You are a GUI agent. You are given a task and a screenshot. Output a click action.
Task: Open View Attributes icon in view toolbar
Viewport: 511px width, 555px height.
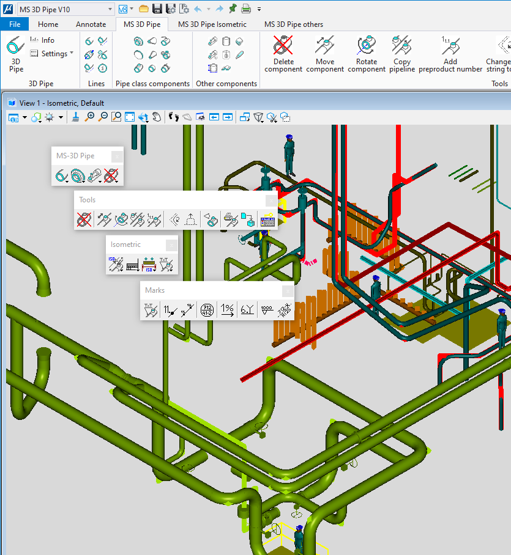coord(13,117)
